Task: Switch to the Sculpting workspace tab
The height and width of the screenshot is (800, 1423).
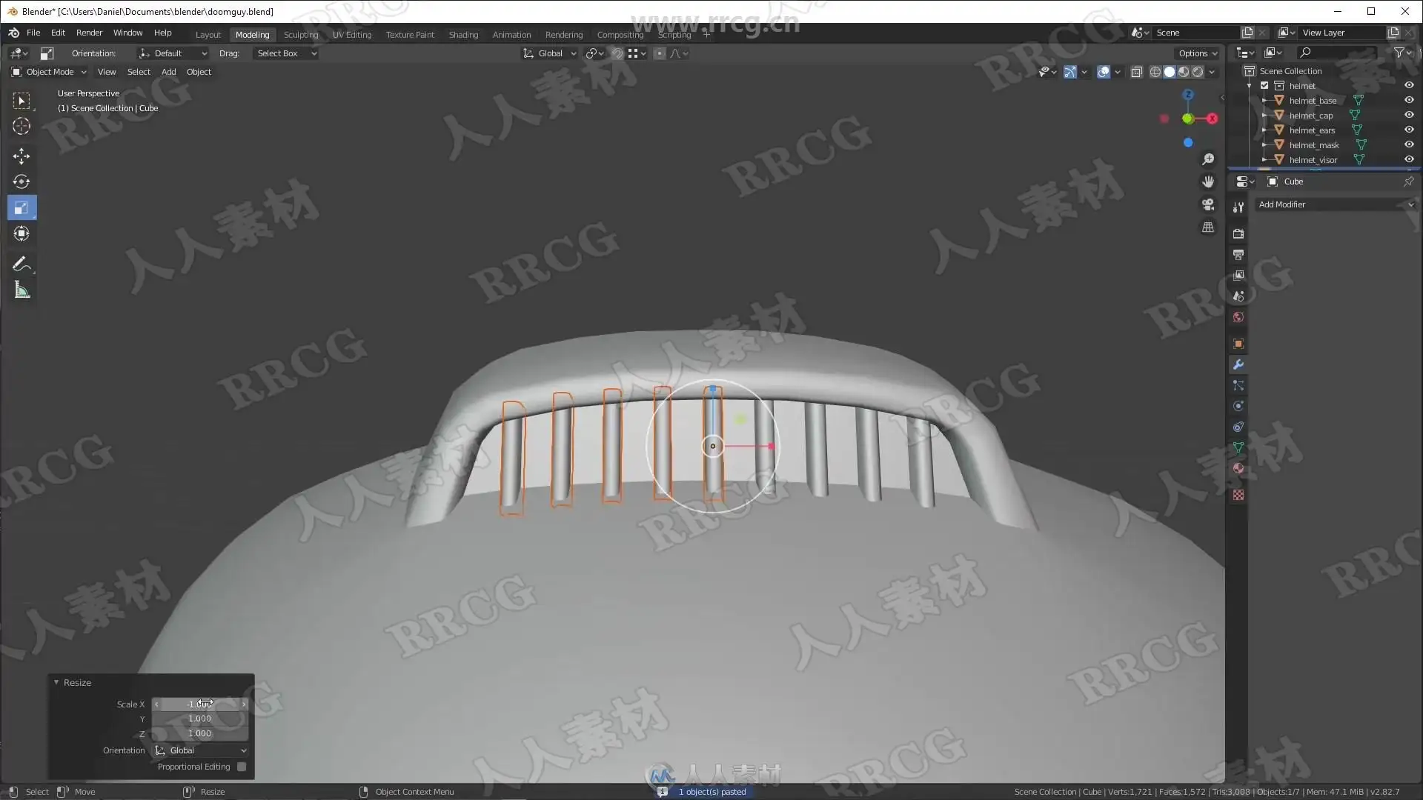Action: pyautogui.click(x=300, y=35)
